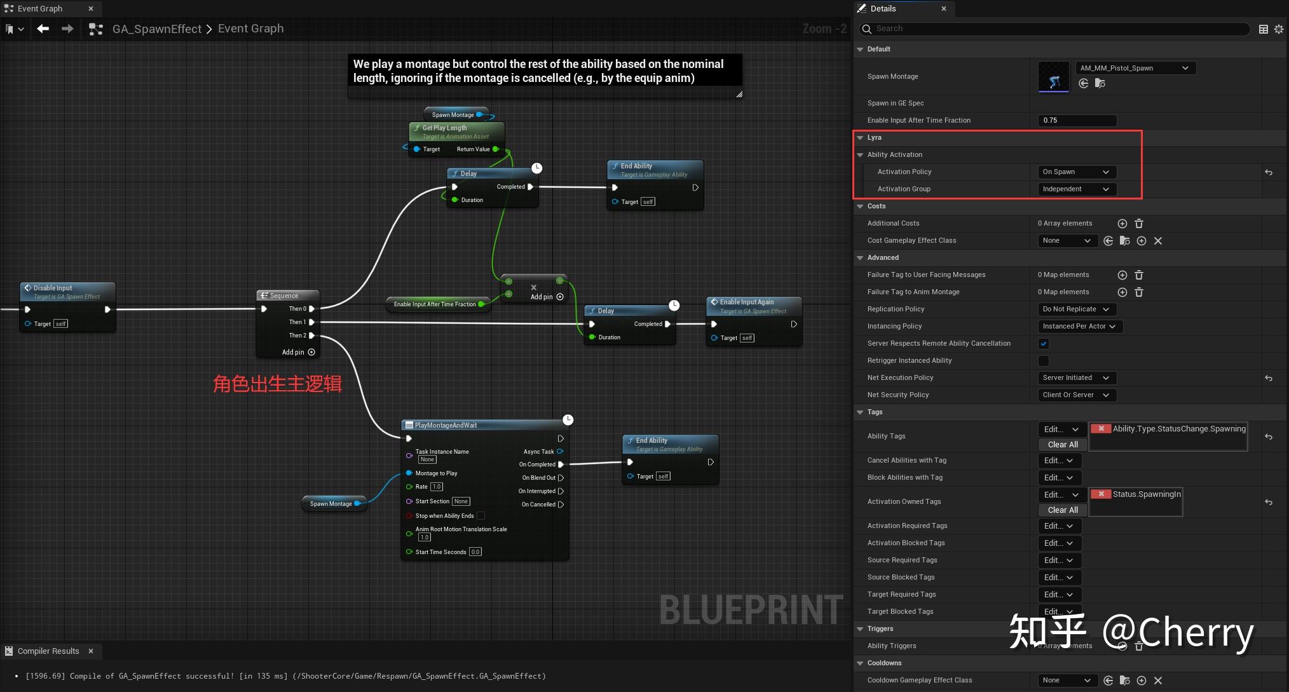Screen dimensions: 1289x692
Task: Reset Activation Policy to default value
Action: pyautogui.click(x=1269, y=172)
